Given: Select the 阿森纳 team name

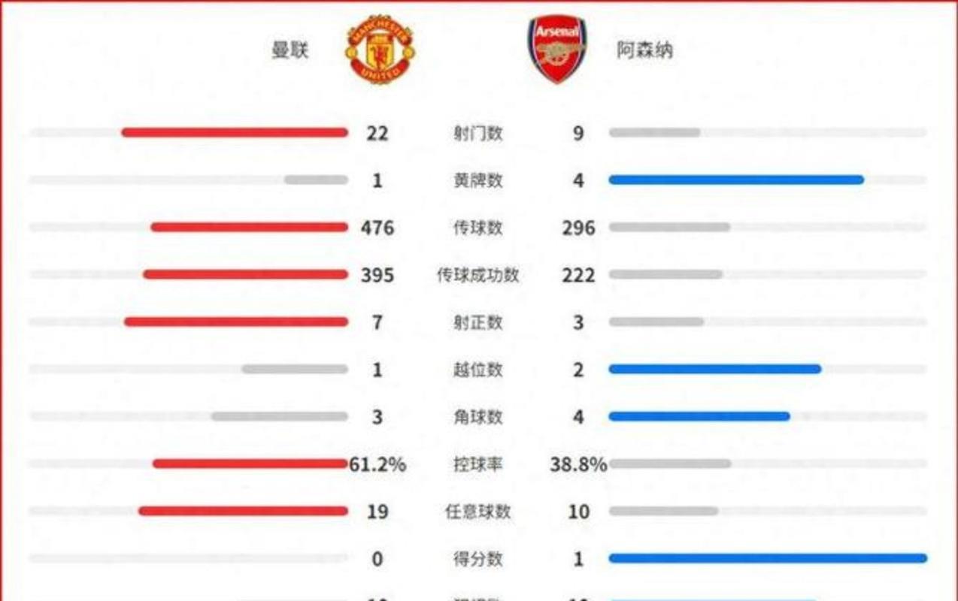Looking at the screenshot, I should point(644,50).
